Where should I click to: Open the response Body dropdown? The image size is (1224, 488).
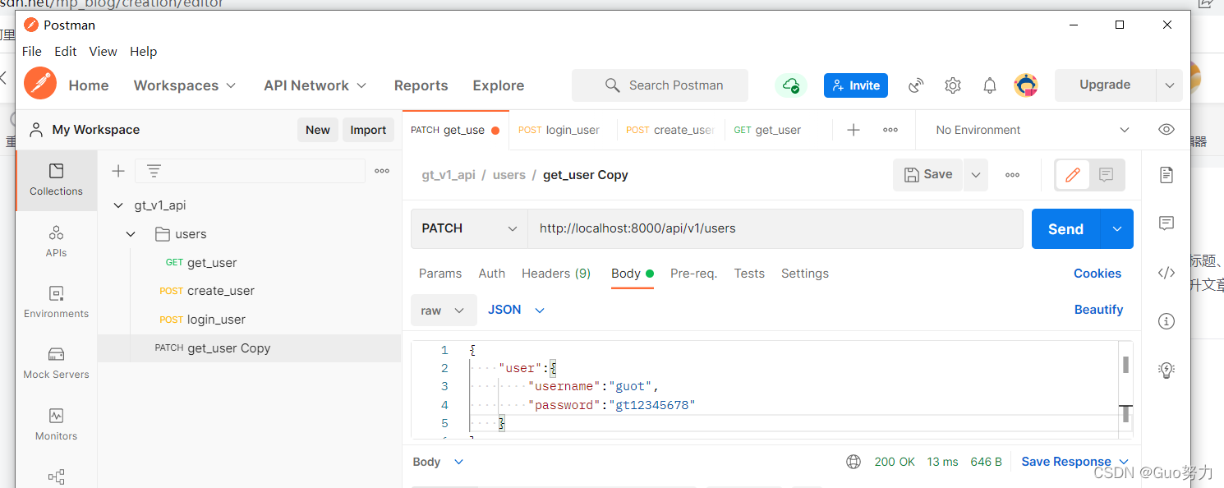(x=438, y=462)
